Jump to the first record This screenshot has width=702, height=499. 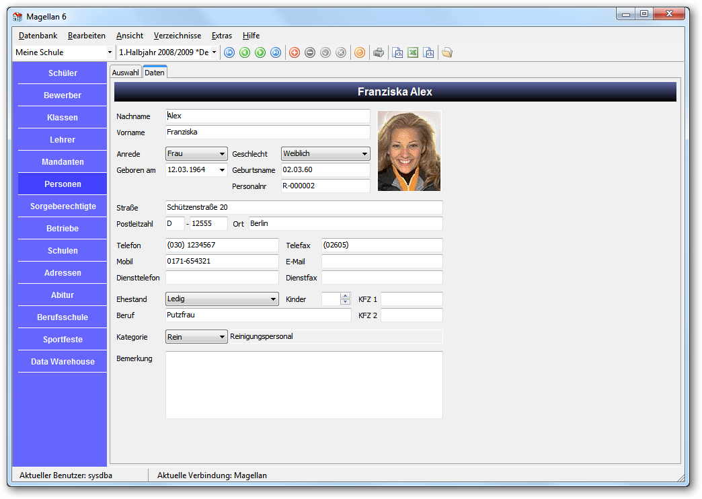pos(229,53)
